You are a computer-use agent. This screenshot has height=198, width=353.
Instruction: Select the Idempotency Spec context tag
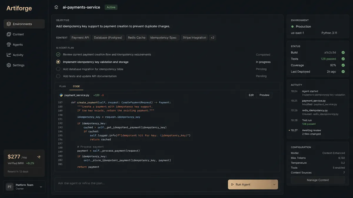(x=164, y=38)
